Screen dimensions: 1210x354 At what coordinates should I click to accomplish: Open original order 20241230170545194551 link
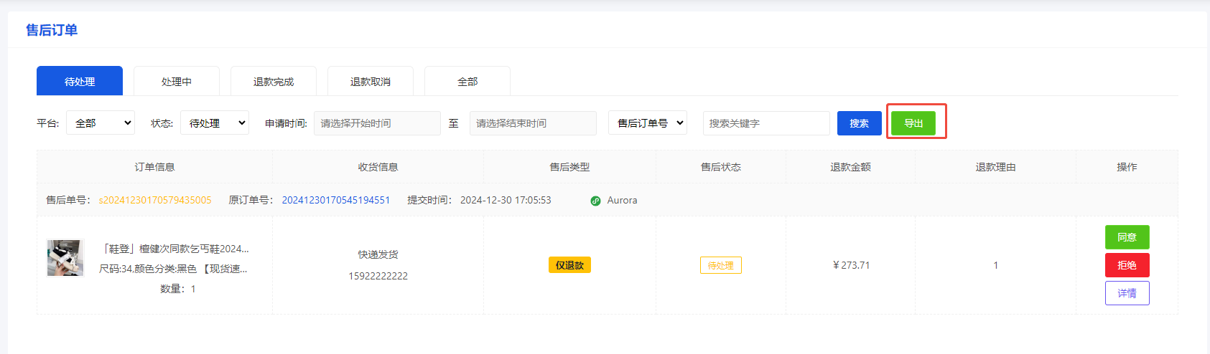click(336, 200)
